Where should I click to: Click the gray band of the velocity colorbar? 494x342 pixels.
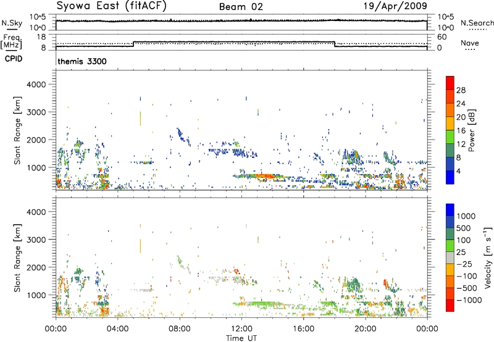click(x=450, y=258)
